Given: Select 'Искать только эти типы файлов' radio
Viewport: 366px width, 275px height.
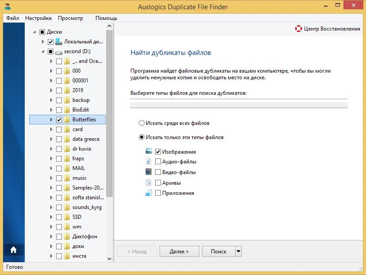Looking at the screenshot, I should click(141, 137).
